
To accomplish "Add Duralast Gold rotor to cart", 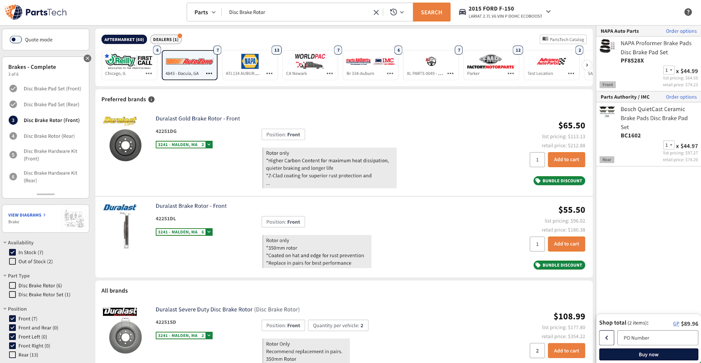I will tap(566, 160).
